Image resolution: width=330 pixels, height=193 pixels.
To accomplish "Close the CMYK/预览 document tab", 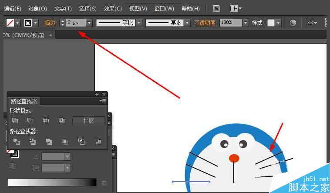I will 51,35.
